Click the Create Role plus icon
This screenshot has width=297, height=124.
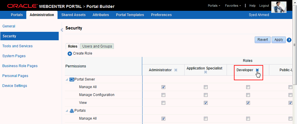pos(70,54)
